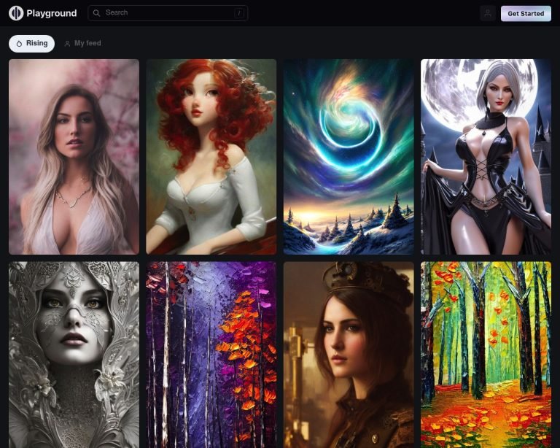Open the blonde woman cherry blossom portrait
This screenshot has width=560, height=448.
74,157
